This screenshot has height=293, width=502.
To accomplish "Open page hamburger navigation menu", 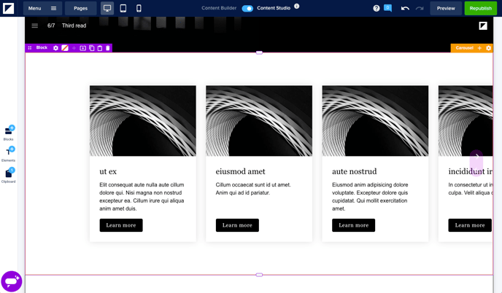I will click(x=34, y=26).
